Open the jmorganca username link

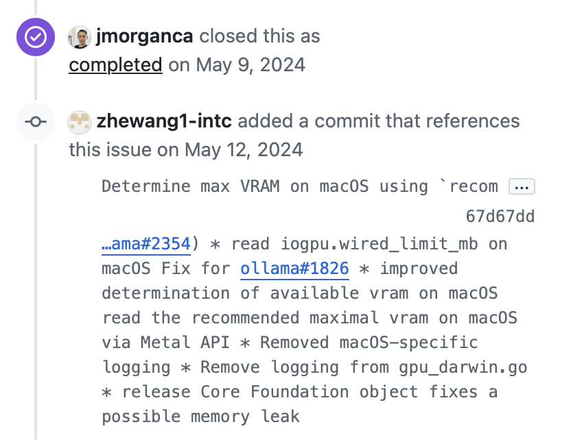point(144,36)
